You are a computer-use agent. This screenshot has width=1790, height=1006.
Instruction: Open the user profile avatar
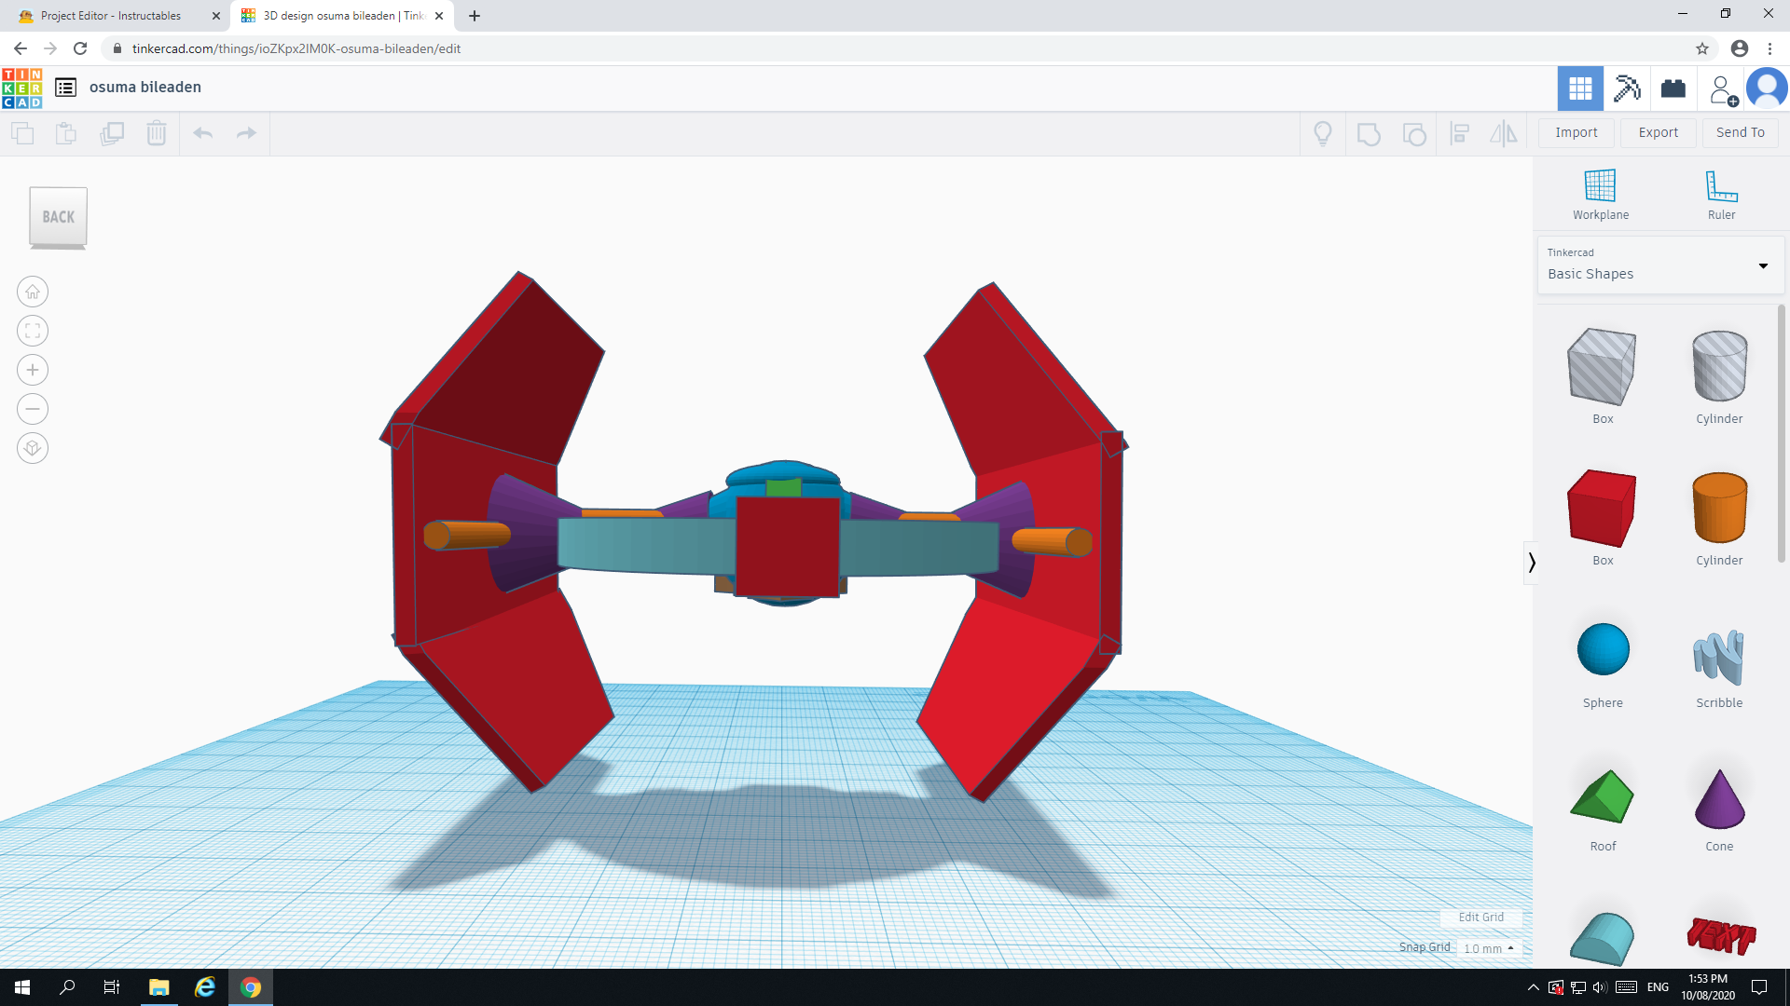click(1767, 88)
